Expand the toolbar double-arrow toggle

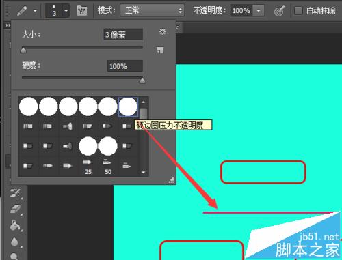pyautogui.click(x=8, y=25)
